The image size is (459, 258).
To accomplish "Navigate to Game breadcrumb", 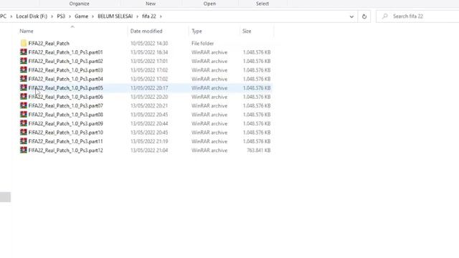I will click(x=81, y=16).
